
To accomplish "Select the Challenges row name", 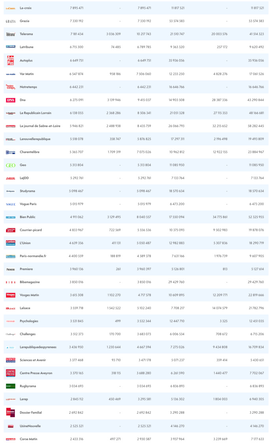I will pyautogui.click(x=28, y=334).
